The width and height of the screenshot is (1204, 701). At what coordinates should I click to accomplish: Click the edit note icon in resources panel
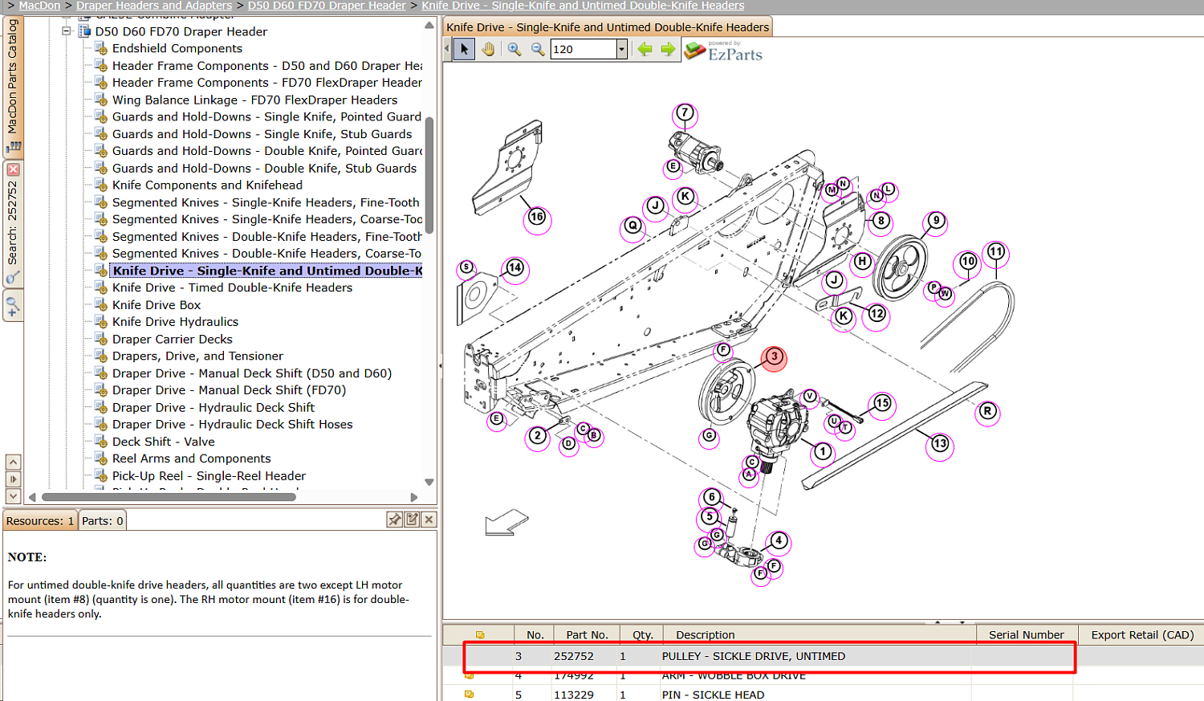click(412, 520)
